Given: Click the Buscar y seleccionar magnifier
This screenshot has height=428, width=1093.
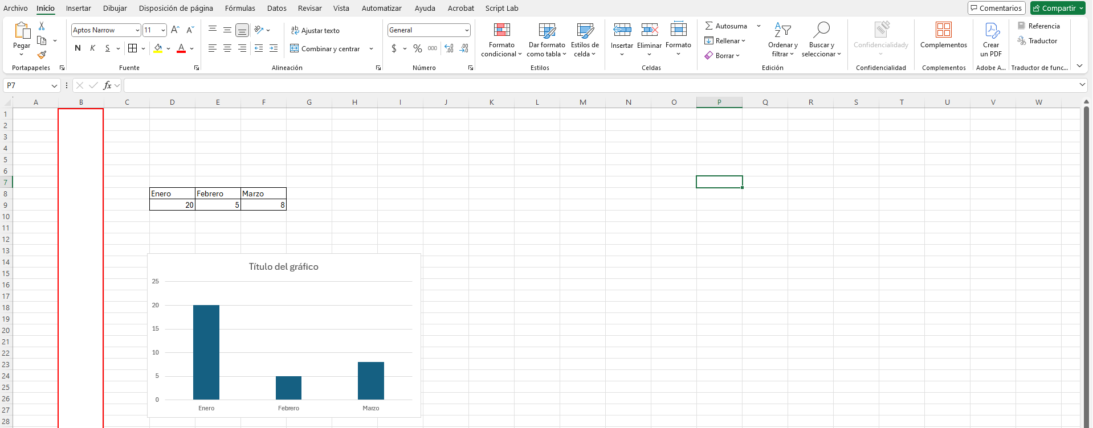Looking at the screenshot, I should coord(821,30).
